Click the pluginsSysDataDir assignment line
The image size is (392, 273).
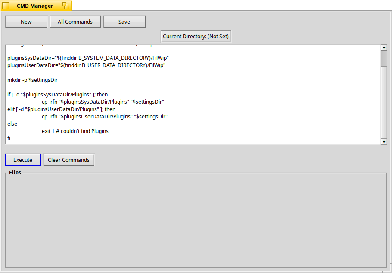[88, 58]
